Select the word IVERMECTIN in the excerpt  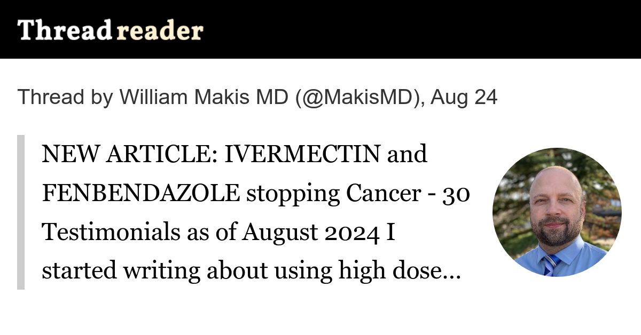click(x=302, y=155)
